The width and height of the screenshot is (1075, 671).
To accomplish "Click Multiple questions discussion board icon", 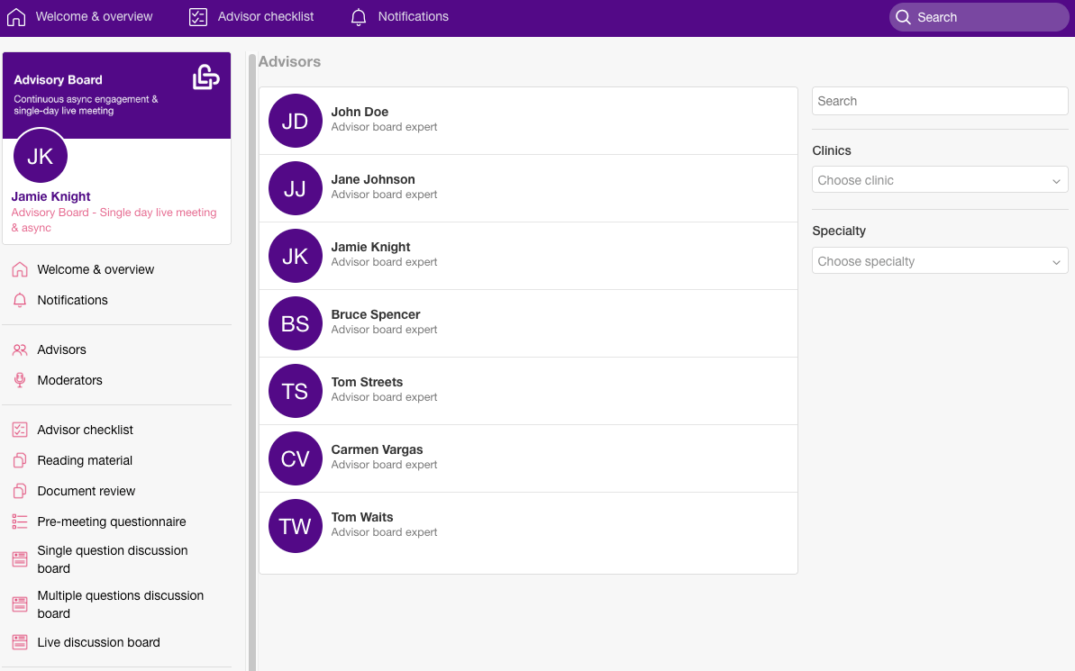I will (20, 604).
